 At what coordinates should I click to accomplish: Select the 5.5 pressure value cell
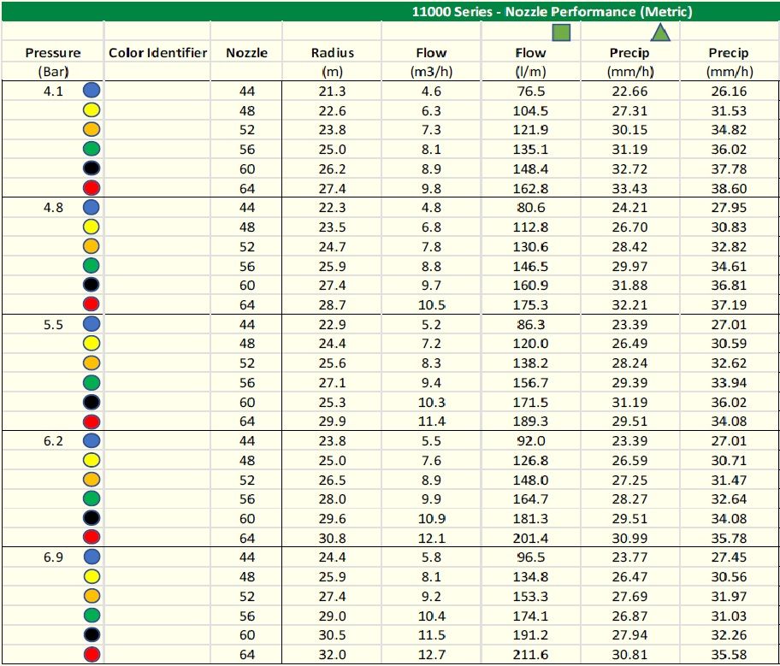[55, 325]
